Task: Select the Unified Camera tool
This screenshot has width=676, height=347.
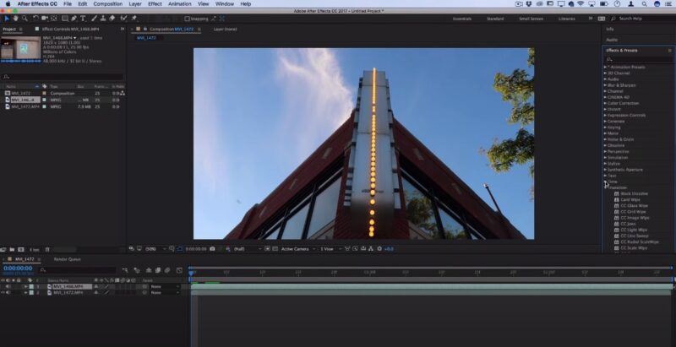Action: coord(45,19)
